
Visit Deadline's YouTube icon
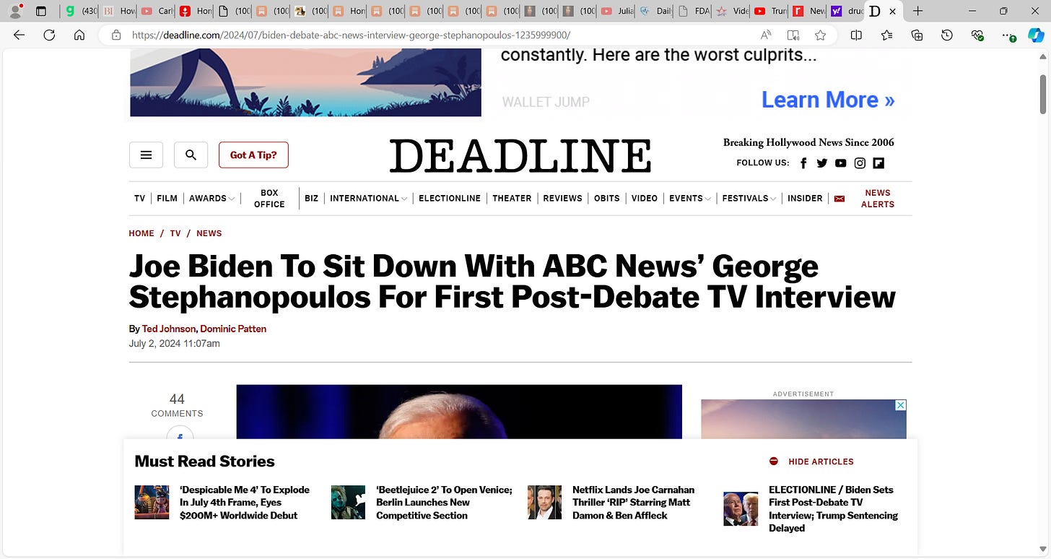(x=841, y=163)
